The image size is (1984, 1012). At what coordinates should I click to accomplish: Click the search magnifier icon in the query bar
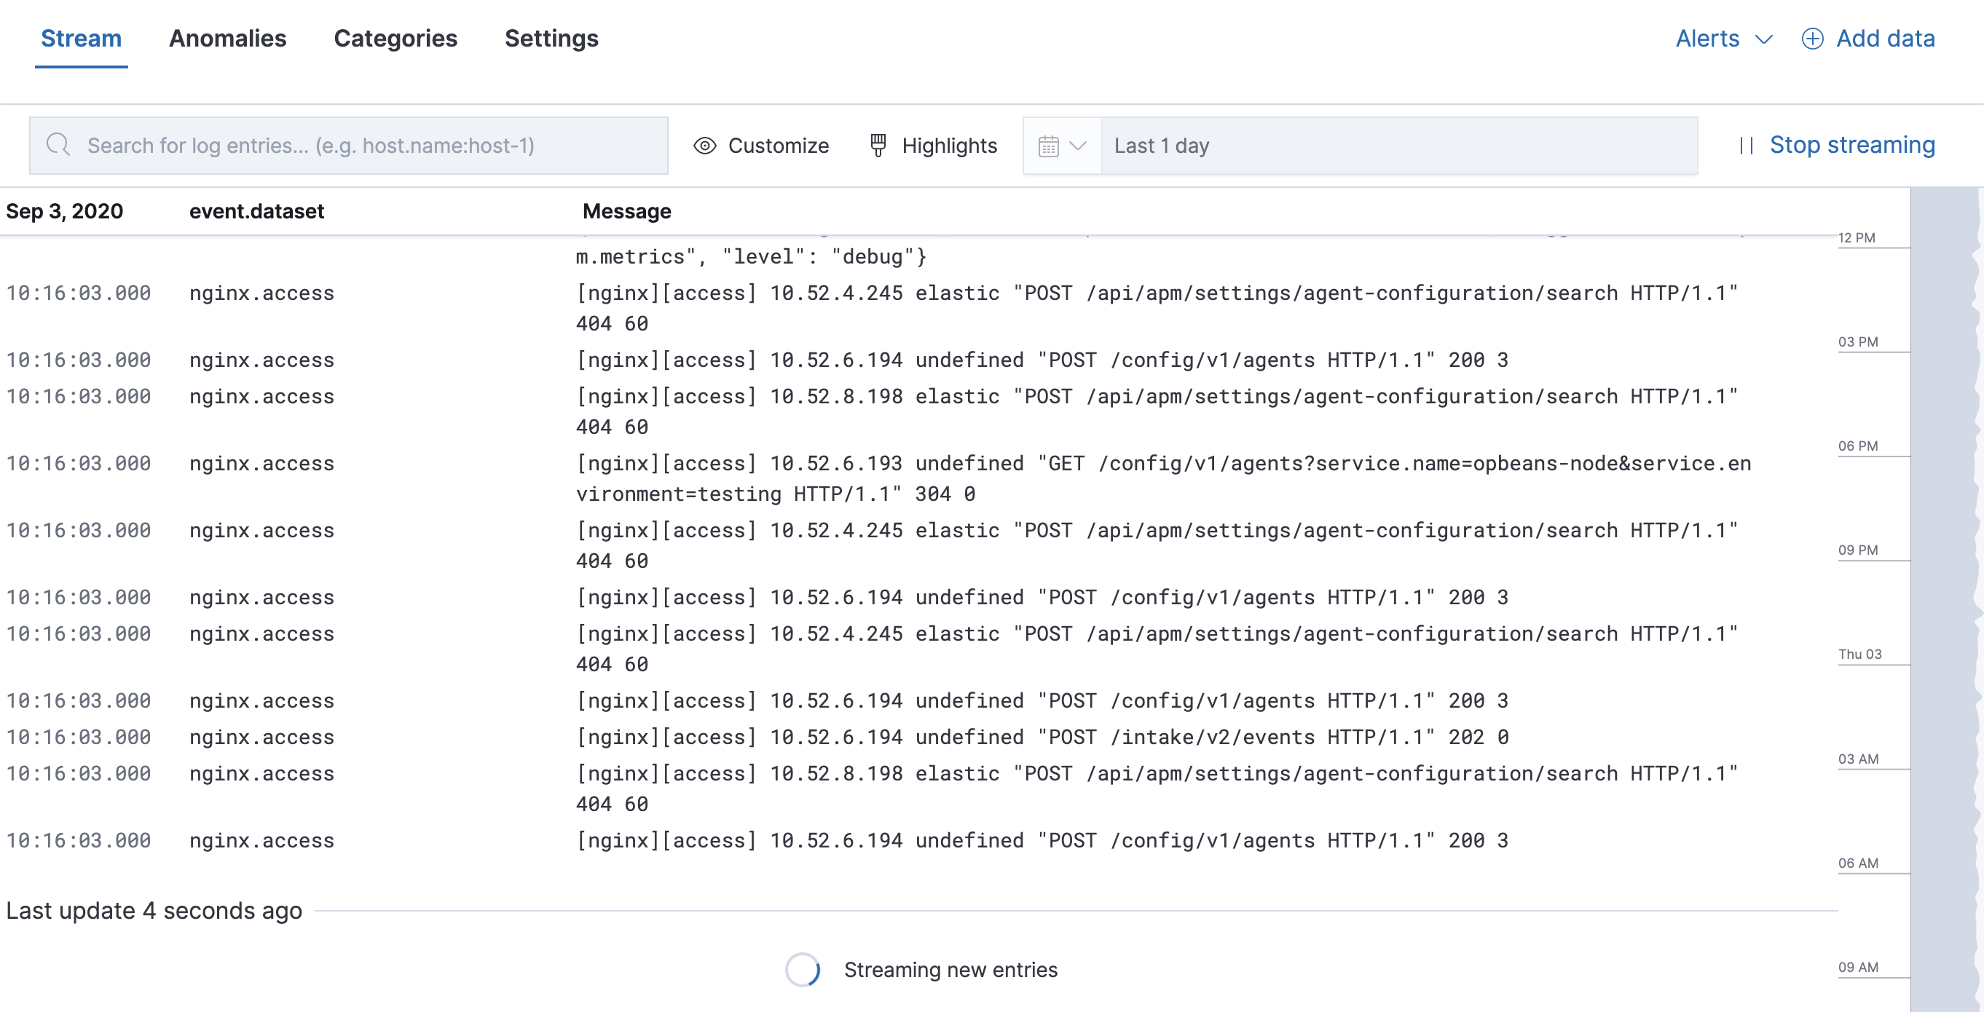point(58,145)
